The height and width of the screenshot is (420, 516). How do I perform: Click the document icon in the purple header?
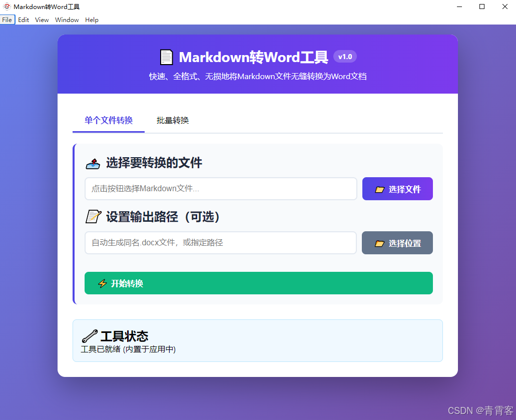click(x=167, y=57)
